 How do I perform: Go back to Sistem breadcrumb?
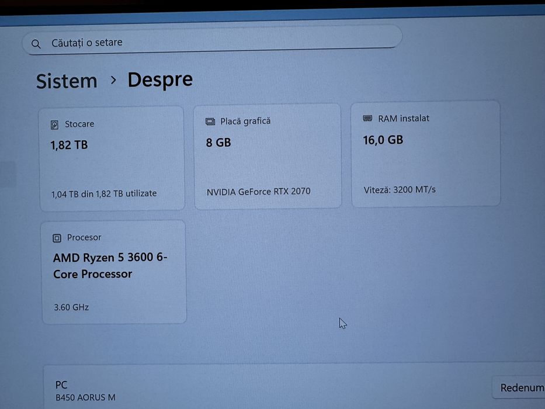[x=67, y=81]
